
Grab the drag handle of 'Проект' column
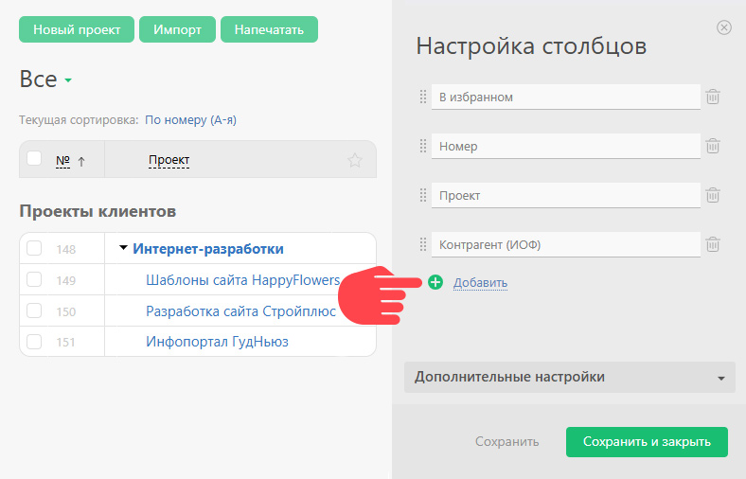click(x=423, y=196)
